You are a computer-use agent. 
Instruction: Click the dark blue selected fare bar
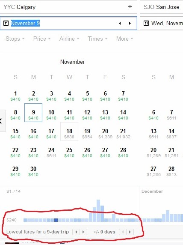coord(56,220)
